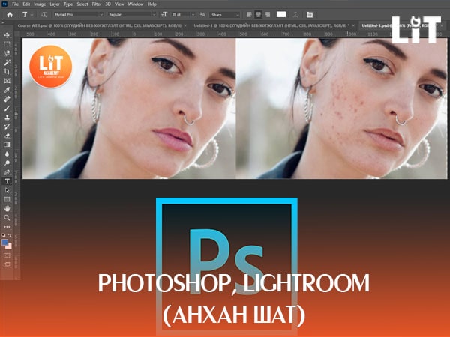Select the Clone Stamp tool
450x337 pixels.
click(x=7, y=118)
